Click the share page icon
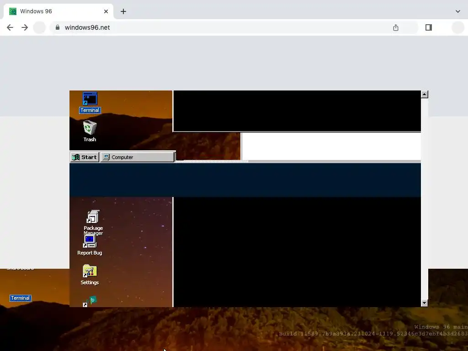468x351 pixels. [x=396, y=27]
